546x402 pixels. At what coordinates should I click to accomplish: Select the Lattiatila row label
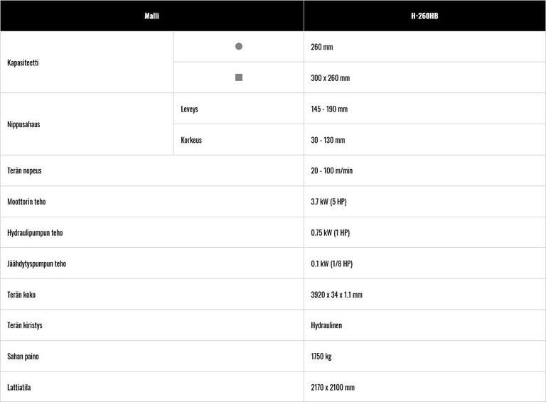(19, 387)
